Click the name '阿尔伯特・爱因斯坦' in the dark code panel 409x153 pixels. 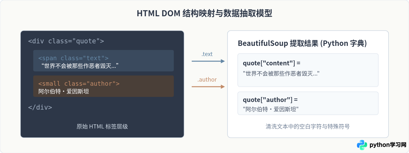(x=63, y=91)
